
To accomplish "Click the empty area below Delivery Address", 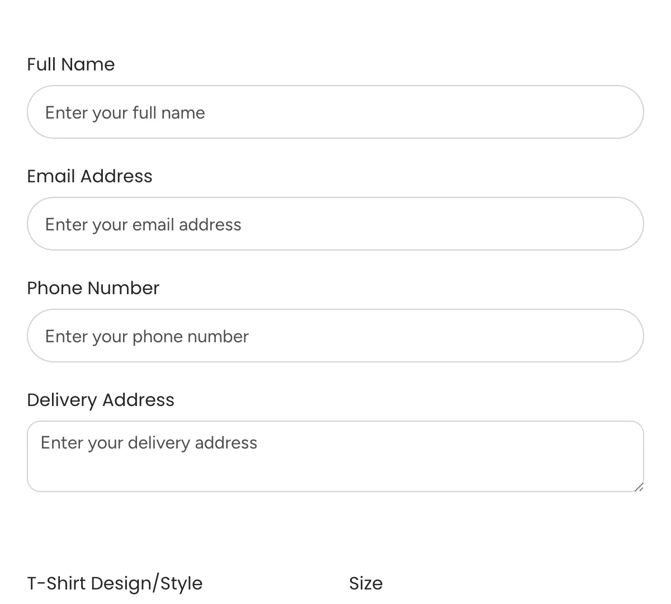I will [335, 526].
